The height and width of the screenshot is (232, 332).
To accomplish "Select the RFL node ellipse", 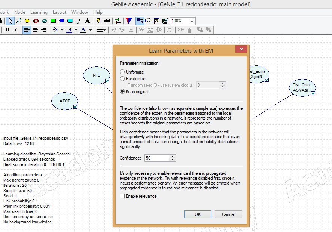I will 96,75.
